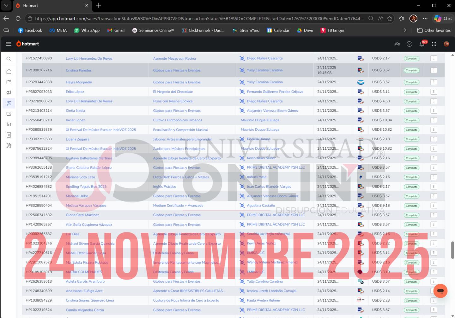This screenshot has height=318, width=455.
Task: Open the Gmail bookmark
Action: click(116, 30)
